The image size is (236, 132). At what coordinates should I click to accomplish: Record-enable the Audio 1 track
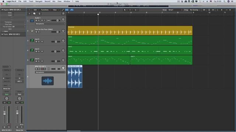[42, 21]
